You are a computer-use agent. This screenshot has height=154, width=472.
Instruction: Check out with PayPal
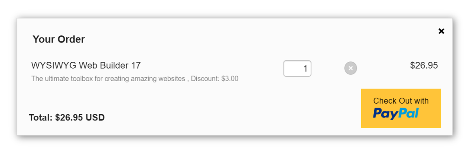click(x=401, y=108)
